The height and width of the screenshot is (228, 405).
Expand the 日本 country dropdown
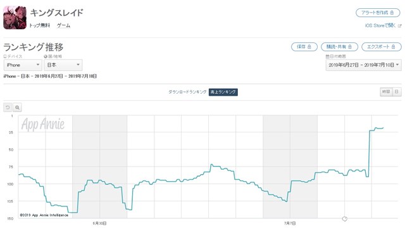click(63, 65)
